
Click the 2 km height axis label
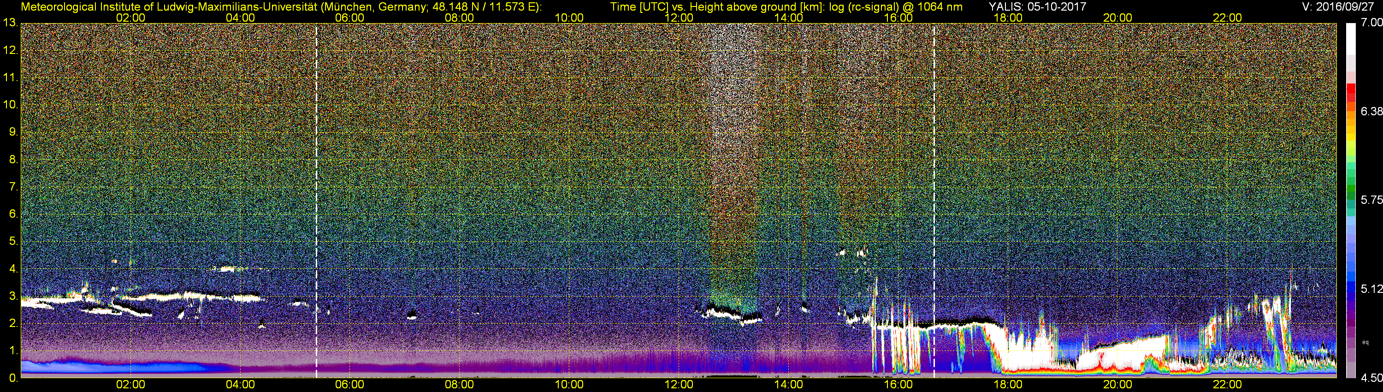click(13, 323)
